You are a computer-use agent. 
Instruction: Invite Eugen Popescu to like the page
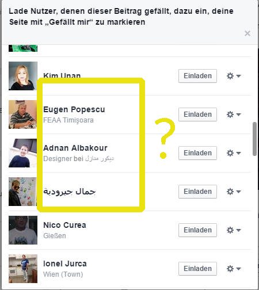click(197, 115)
